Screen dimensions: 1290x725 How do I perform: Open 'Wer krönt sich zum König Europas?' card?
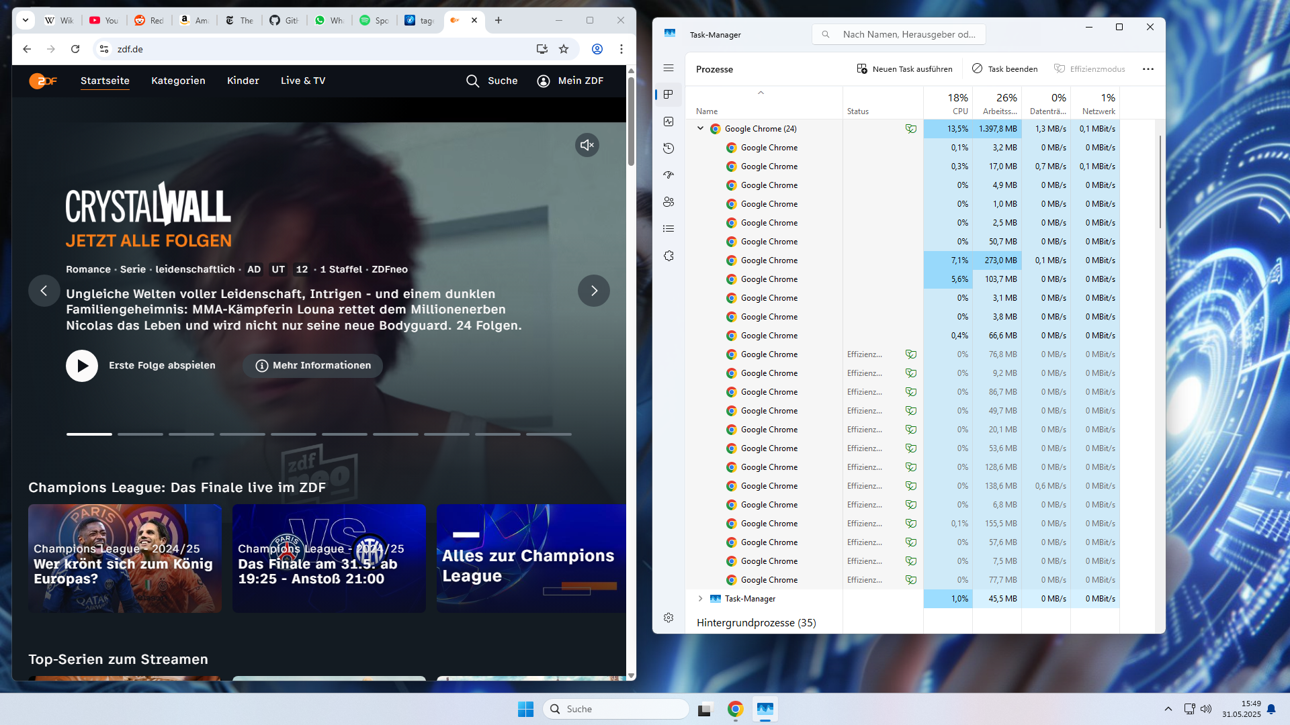click(125, 559)
